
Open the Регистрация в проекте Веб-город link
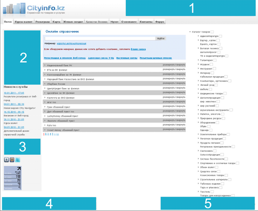tap(65, 58)
